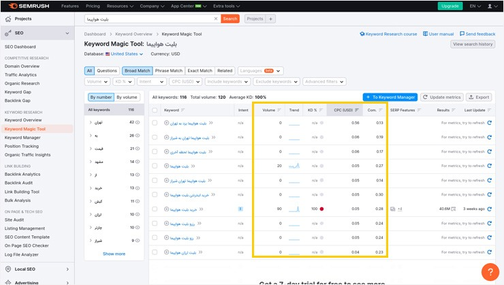Image resolution: width=504 pixels, height=285 pixels.
Task: Select the Exact Match tab
Action: click(200, 71)
